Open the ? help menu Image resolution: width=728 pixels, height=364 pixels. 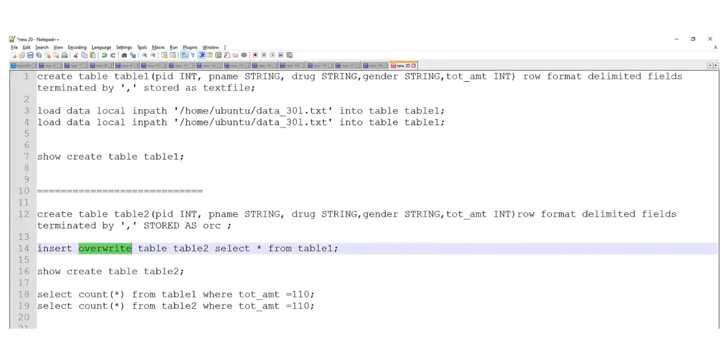(x=225, y=47)
